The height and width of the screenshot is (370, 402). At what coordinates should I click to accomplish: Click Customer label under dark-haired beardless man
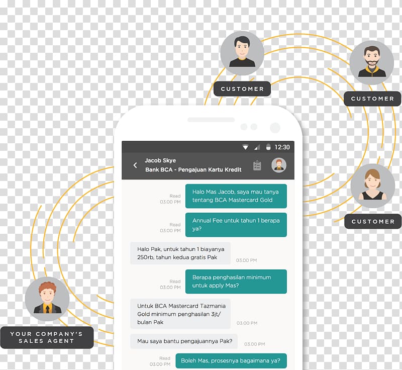(x=242, y=88)
